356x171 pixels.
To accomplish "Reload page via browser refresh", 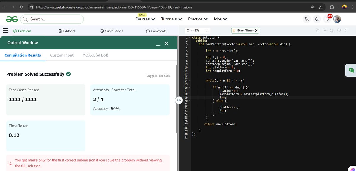I will click(x=22, y=7).
